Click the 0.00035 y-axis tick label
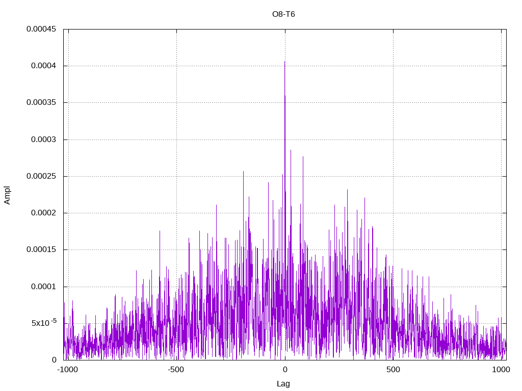This screenshot has height=391, width=522. pos(41,102)
